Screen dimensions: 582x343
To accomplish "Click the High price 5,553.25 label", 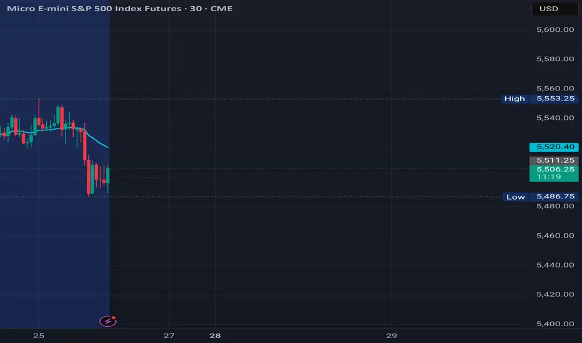I will pos(554,99).
